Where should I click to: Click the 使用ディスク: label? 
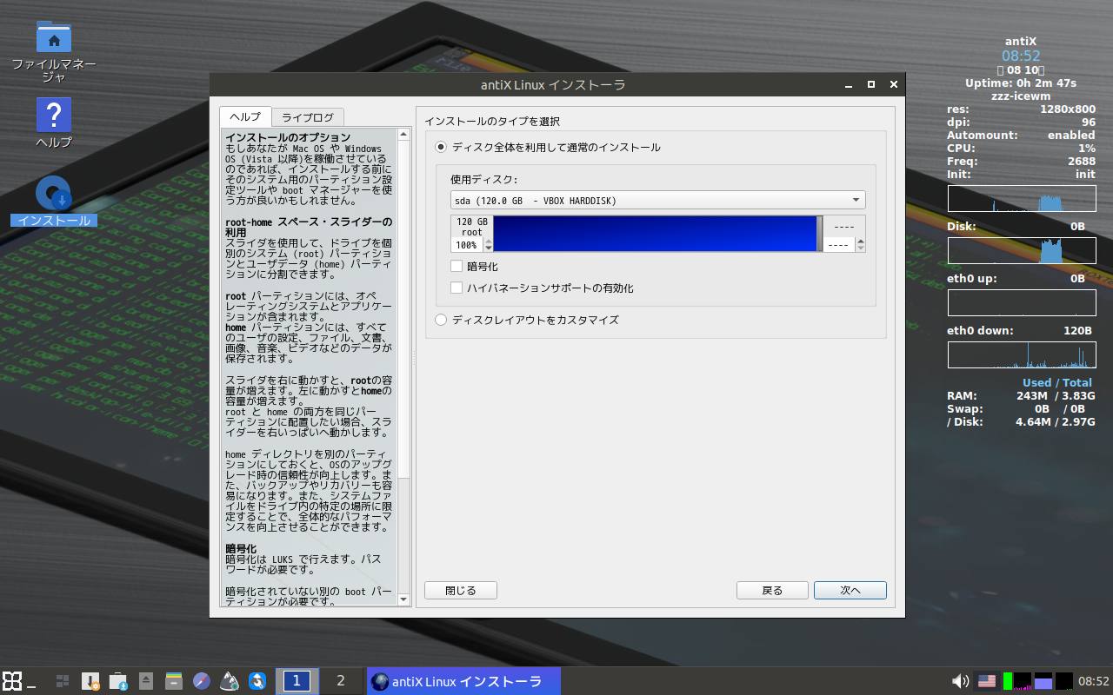484,180
